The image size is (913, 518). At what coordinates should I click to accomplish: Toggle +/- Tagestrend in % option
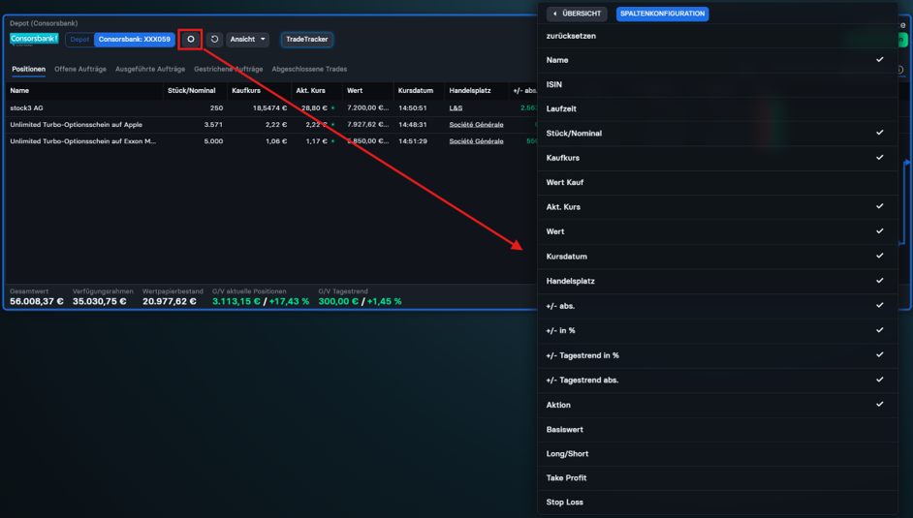(717, 355)
